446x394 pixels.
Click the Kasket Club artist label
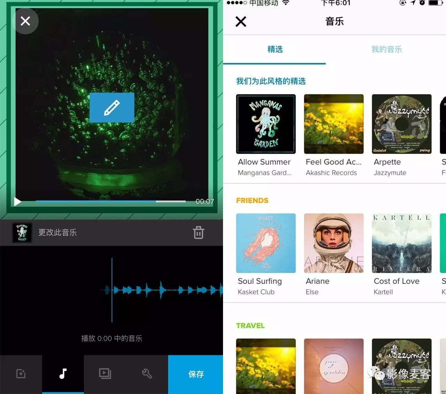click(256, 292)
